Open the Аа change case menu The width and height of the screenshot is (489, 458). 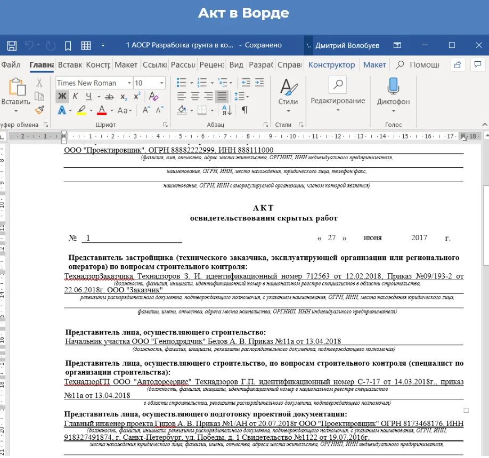(125, 110)
